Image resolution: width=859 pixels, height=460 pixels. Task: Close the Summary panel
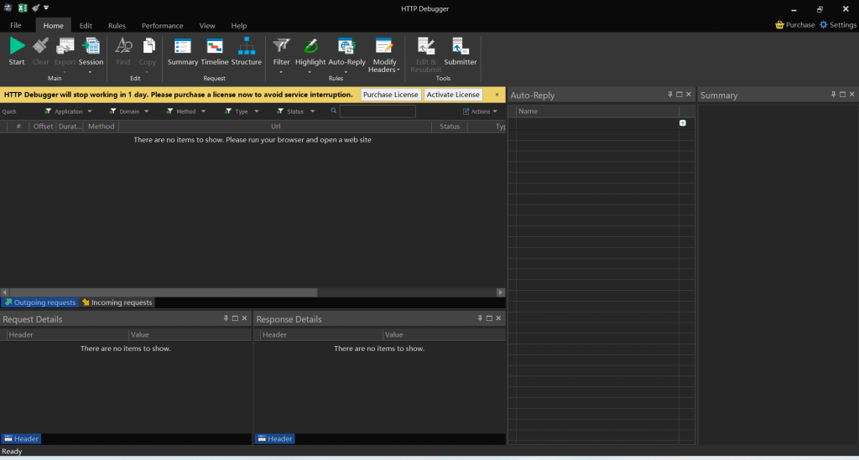(x=852, y=95)
